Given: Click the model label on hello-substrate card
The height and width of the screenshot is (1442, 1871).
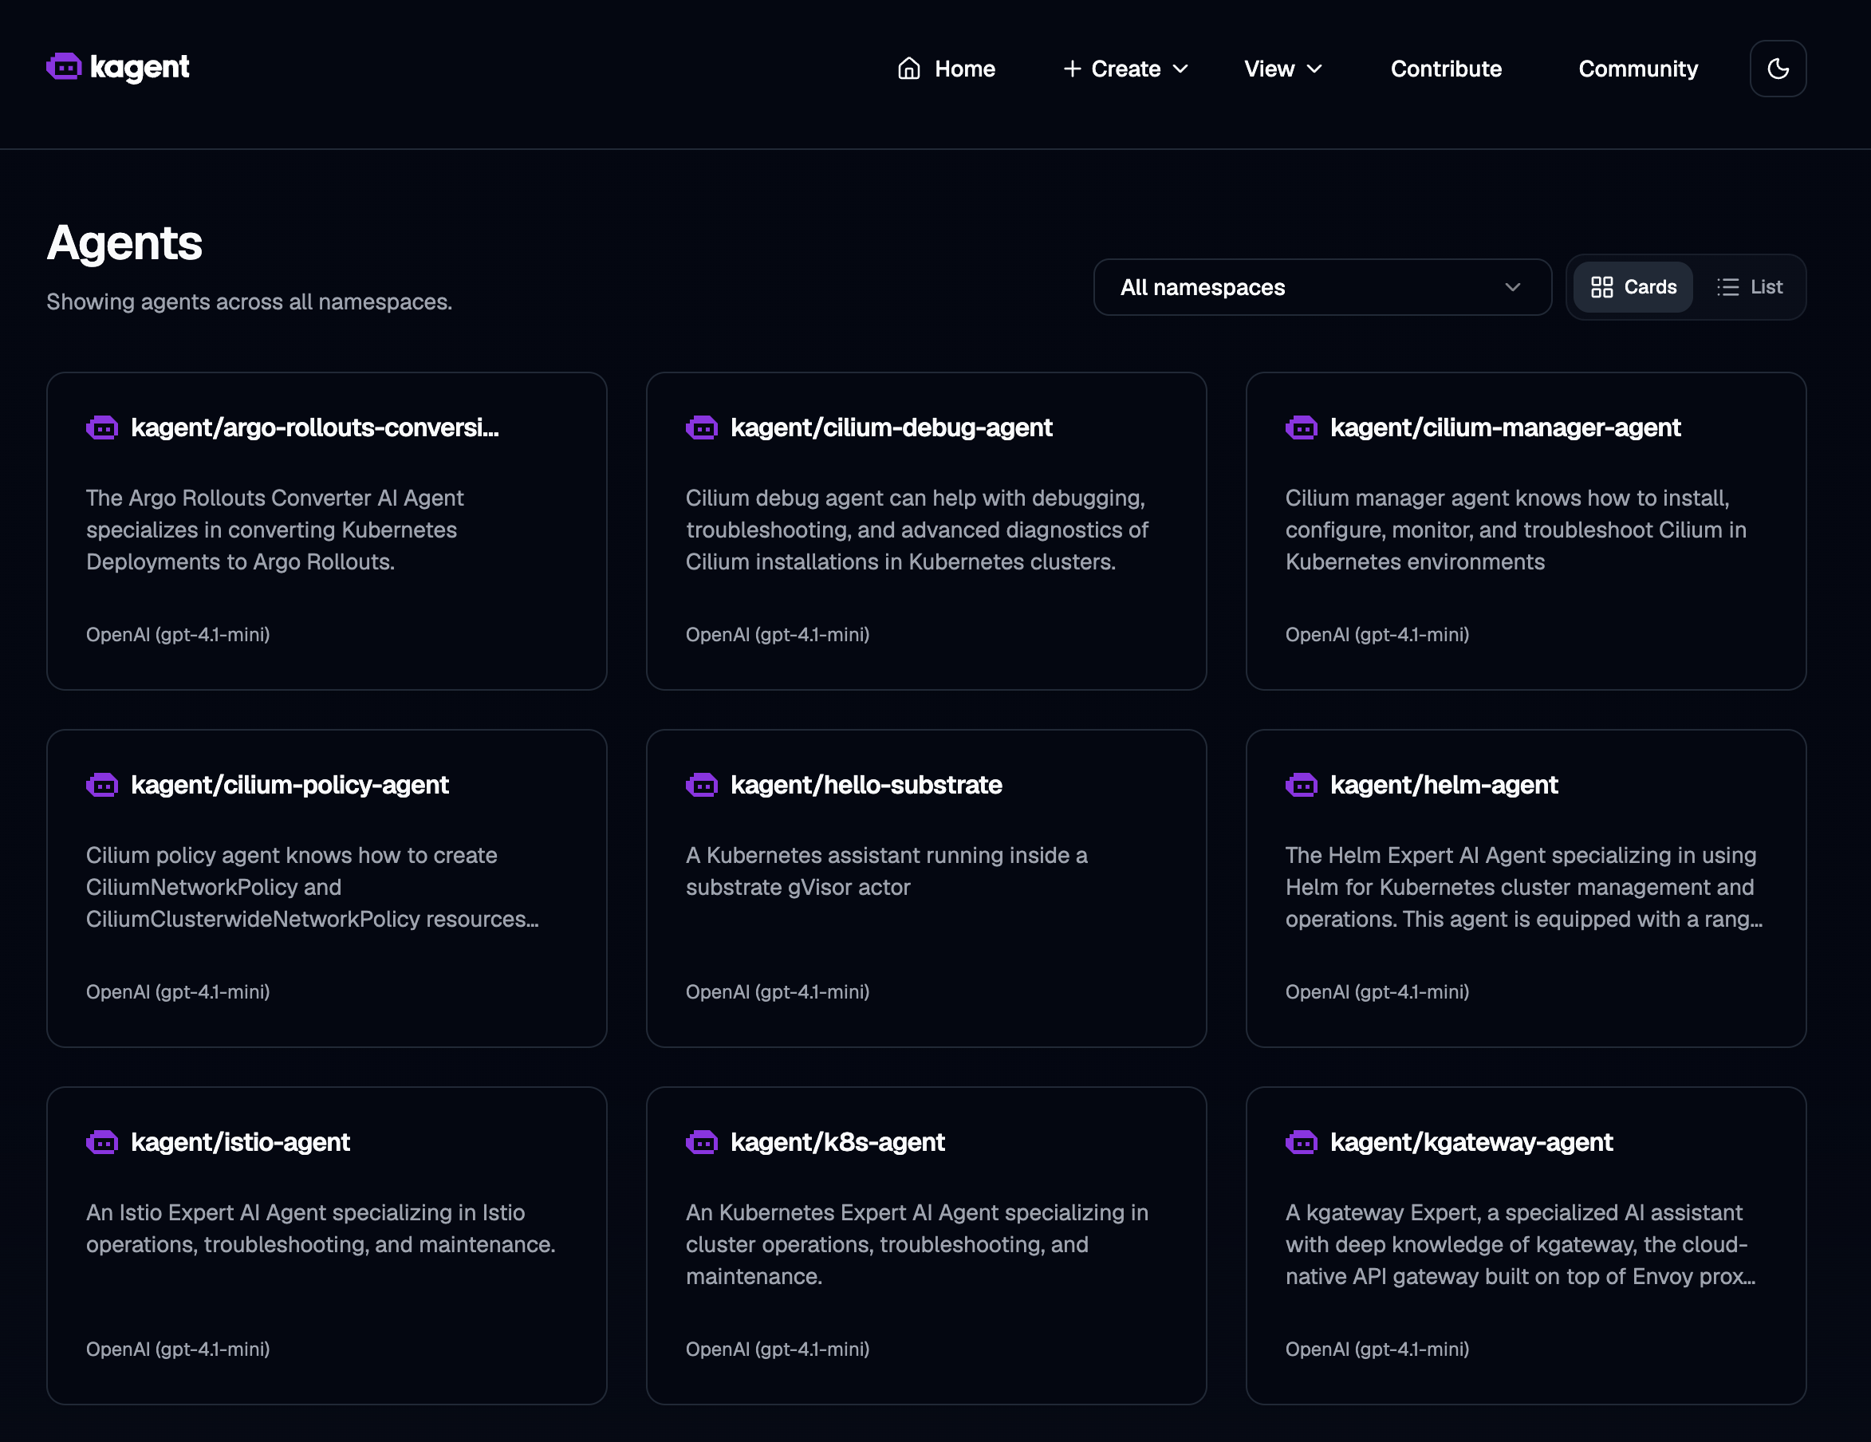Looking at the screenshot, I should point(777,992).
